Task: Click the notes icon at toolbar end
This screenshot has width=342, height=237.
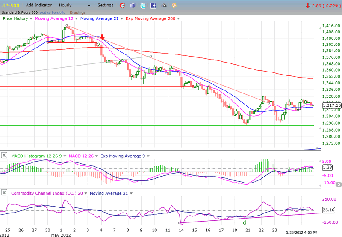Action: [174, 6]
